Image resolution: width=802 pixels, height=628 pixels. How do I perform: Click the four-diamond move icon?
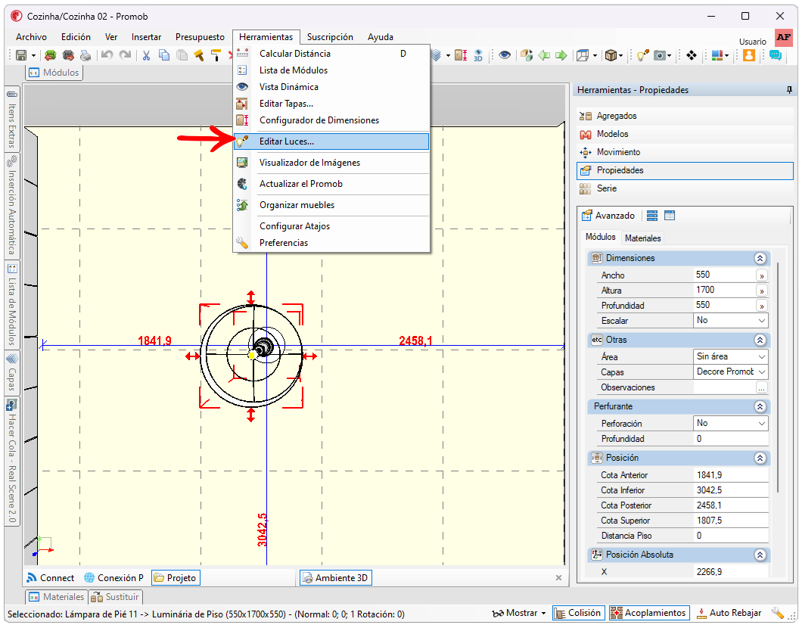coord(692,54)
